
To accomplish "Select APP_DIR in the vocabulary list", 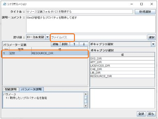I will tap(122, 62).
